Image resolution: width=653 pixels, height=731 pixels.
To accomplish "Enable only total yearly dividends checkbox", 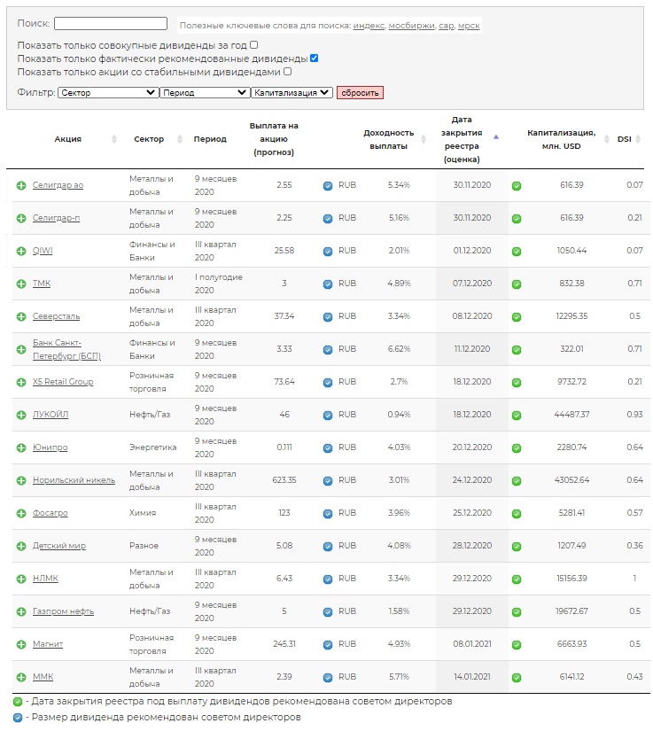I will tap(254, 44).
